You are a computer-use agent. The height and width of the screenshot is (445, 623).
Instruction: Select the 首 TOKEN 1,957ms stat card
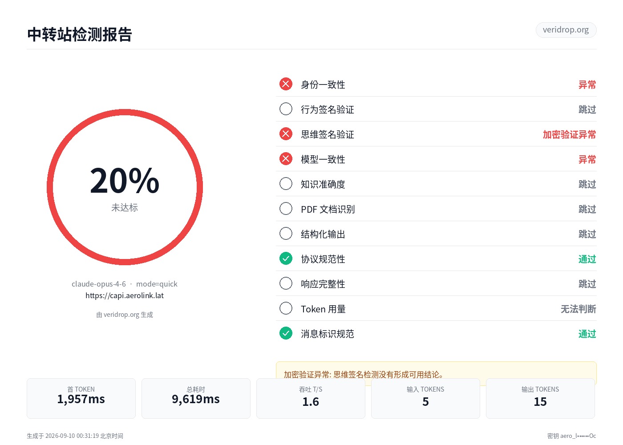81,398
